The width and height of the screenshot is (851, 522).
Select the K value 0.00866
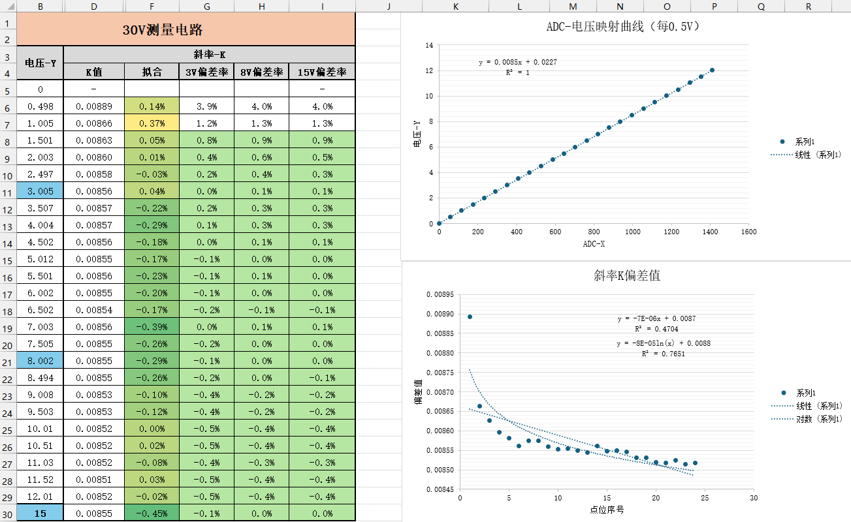[x=94, y=123]
